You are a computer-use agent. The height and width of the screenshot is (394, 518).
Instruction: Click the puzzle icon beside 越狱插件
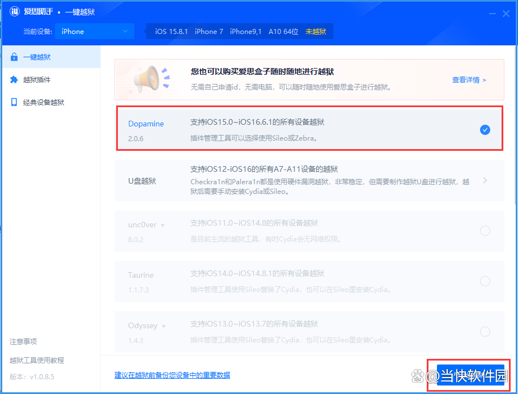14,80
